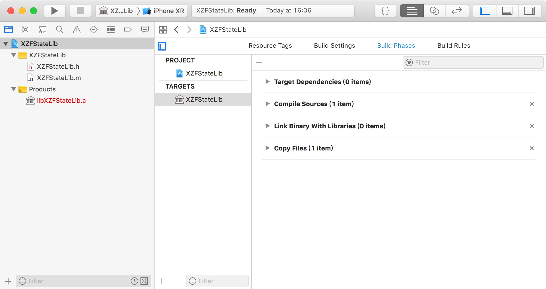Go back in editor history
The width and height of the screenshot is (546, 289).
pyautogui.click(x=177, y=30)
